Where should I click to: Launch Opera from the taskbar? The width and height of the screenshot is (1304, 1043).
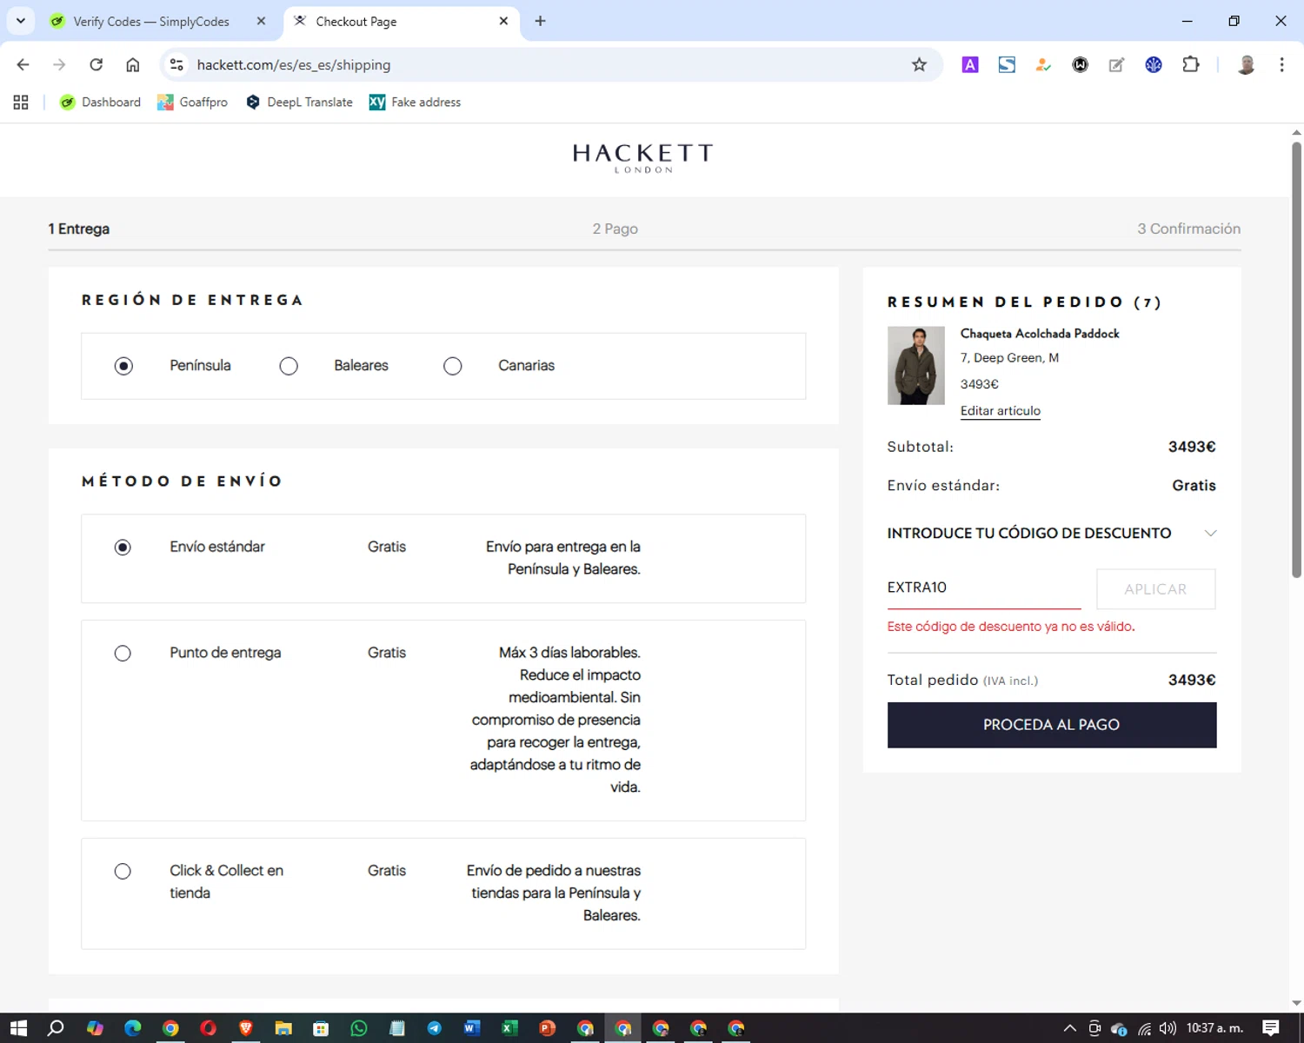click(x=208, y=1028)
